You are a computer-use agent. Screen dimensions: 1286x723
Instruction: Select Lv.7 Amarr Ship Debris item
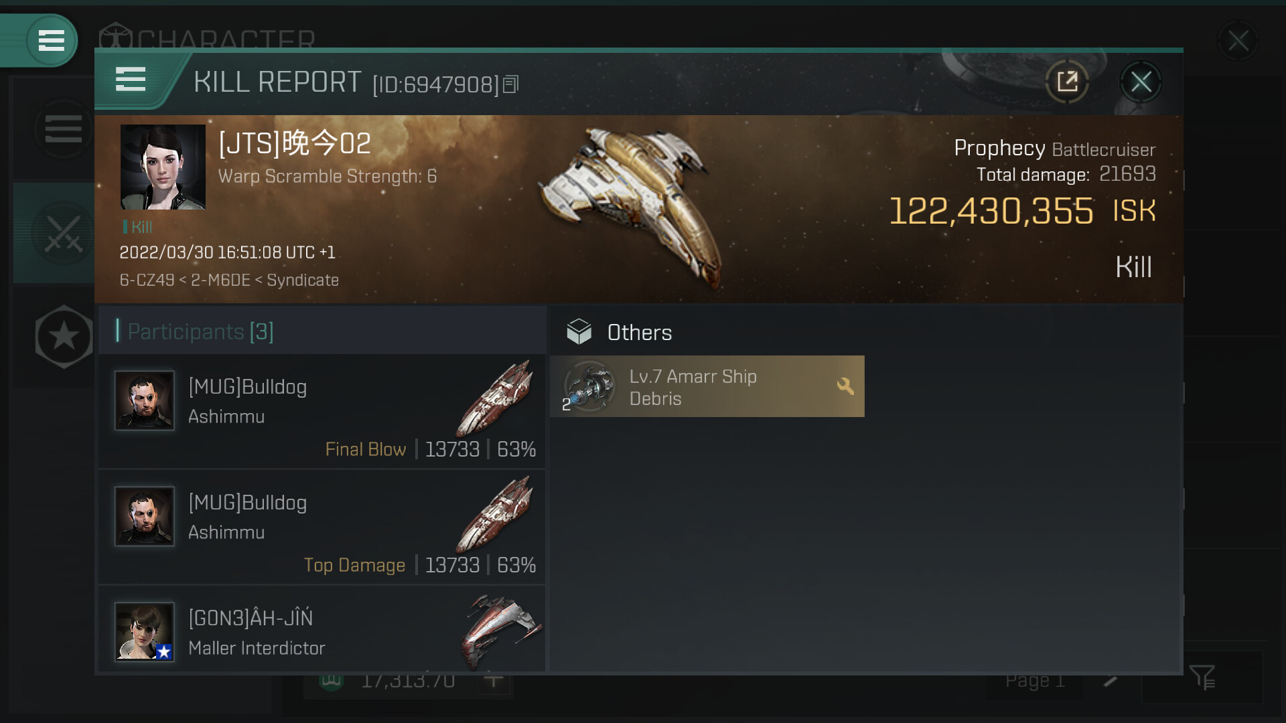click(x=707, y=387)
